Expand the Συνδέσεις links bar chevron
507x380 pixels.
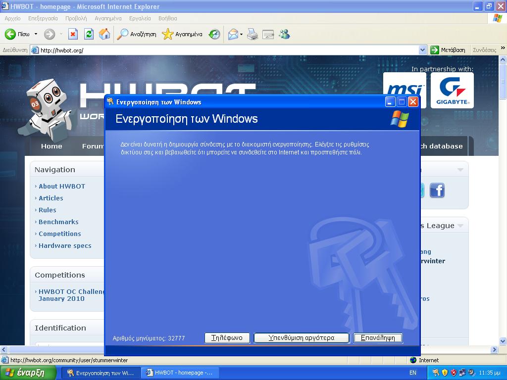pos(503,48)
